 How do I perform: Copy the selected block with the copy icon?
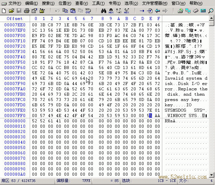coord(65,11)
